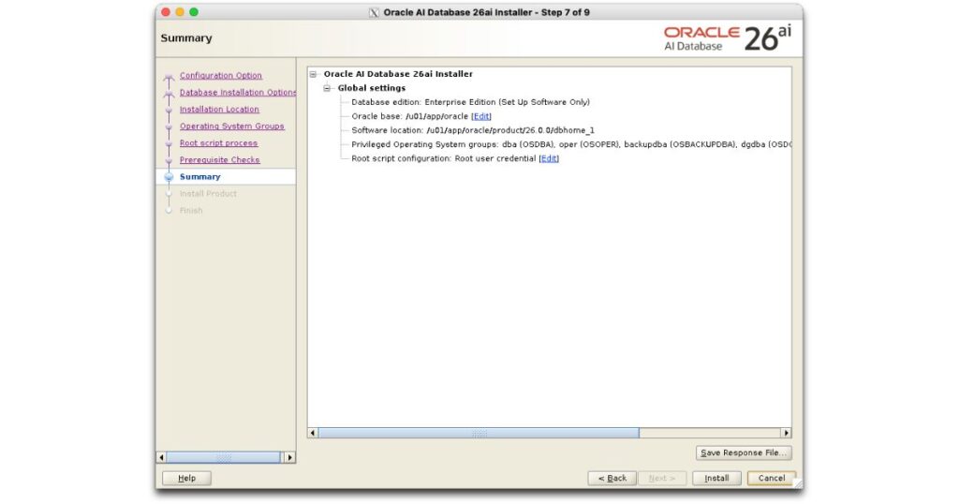Start installation with the Install button

[716, 479]
